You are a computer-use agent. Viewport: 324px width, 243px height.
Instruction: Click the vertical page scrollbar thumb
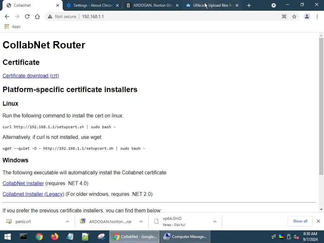coord(321,106)
